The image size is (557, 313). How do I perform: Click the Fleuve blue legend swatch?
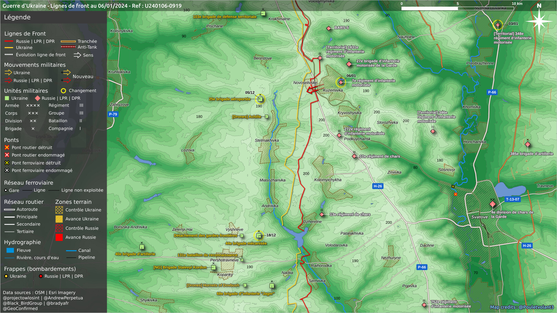point(10,250)
